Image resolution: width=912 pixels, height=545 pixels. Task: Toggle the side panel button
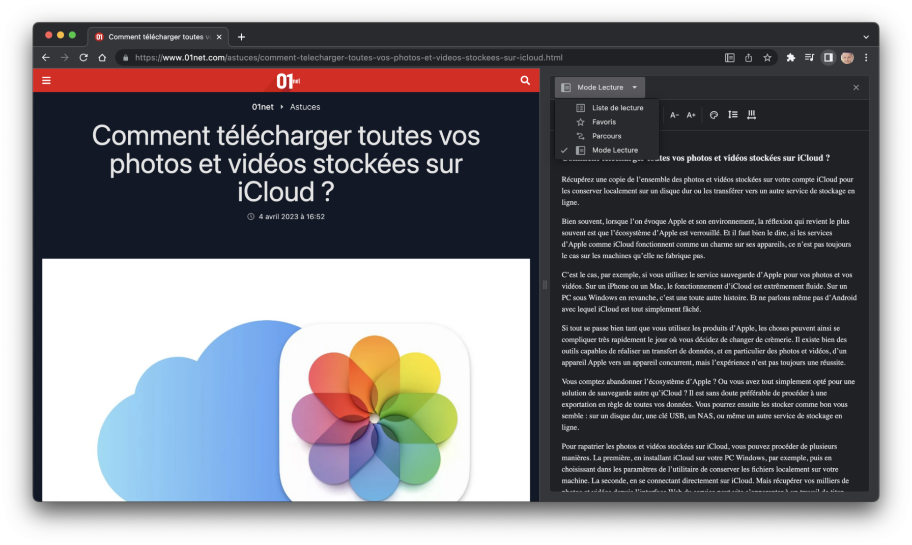pos(828,57)
